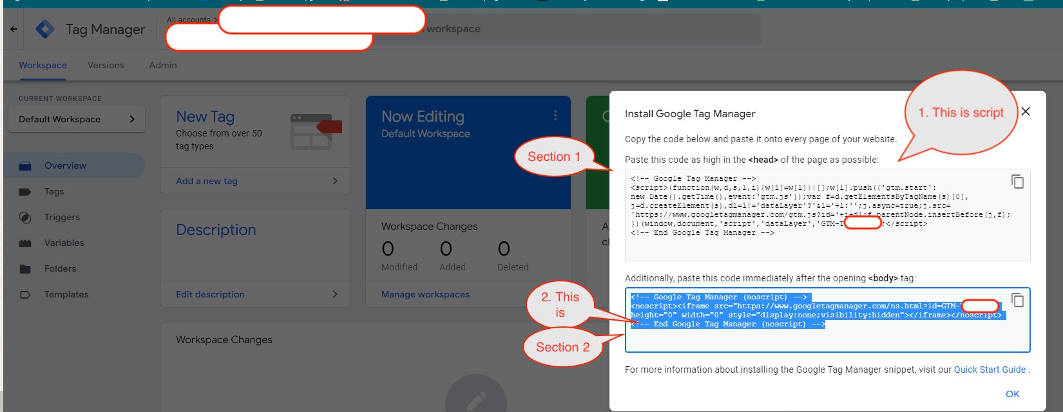Click the Add a new tag link
This screenshot has height=412, width=1063.
point(207,181)
